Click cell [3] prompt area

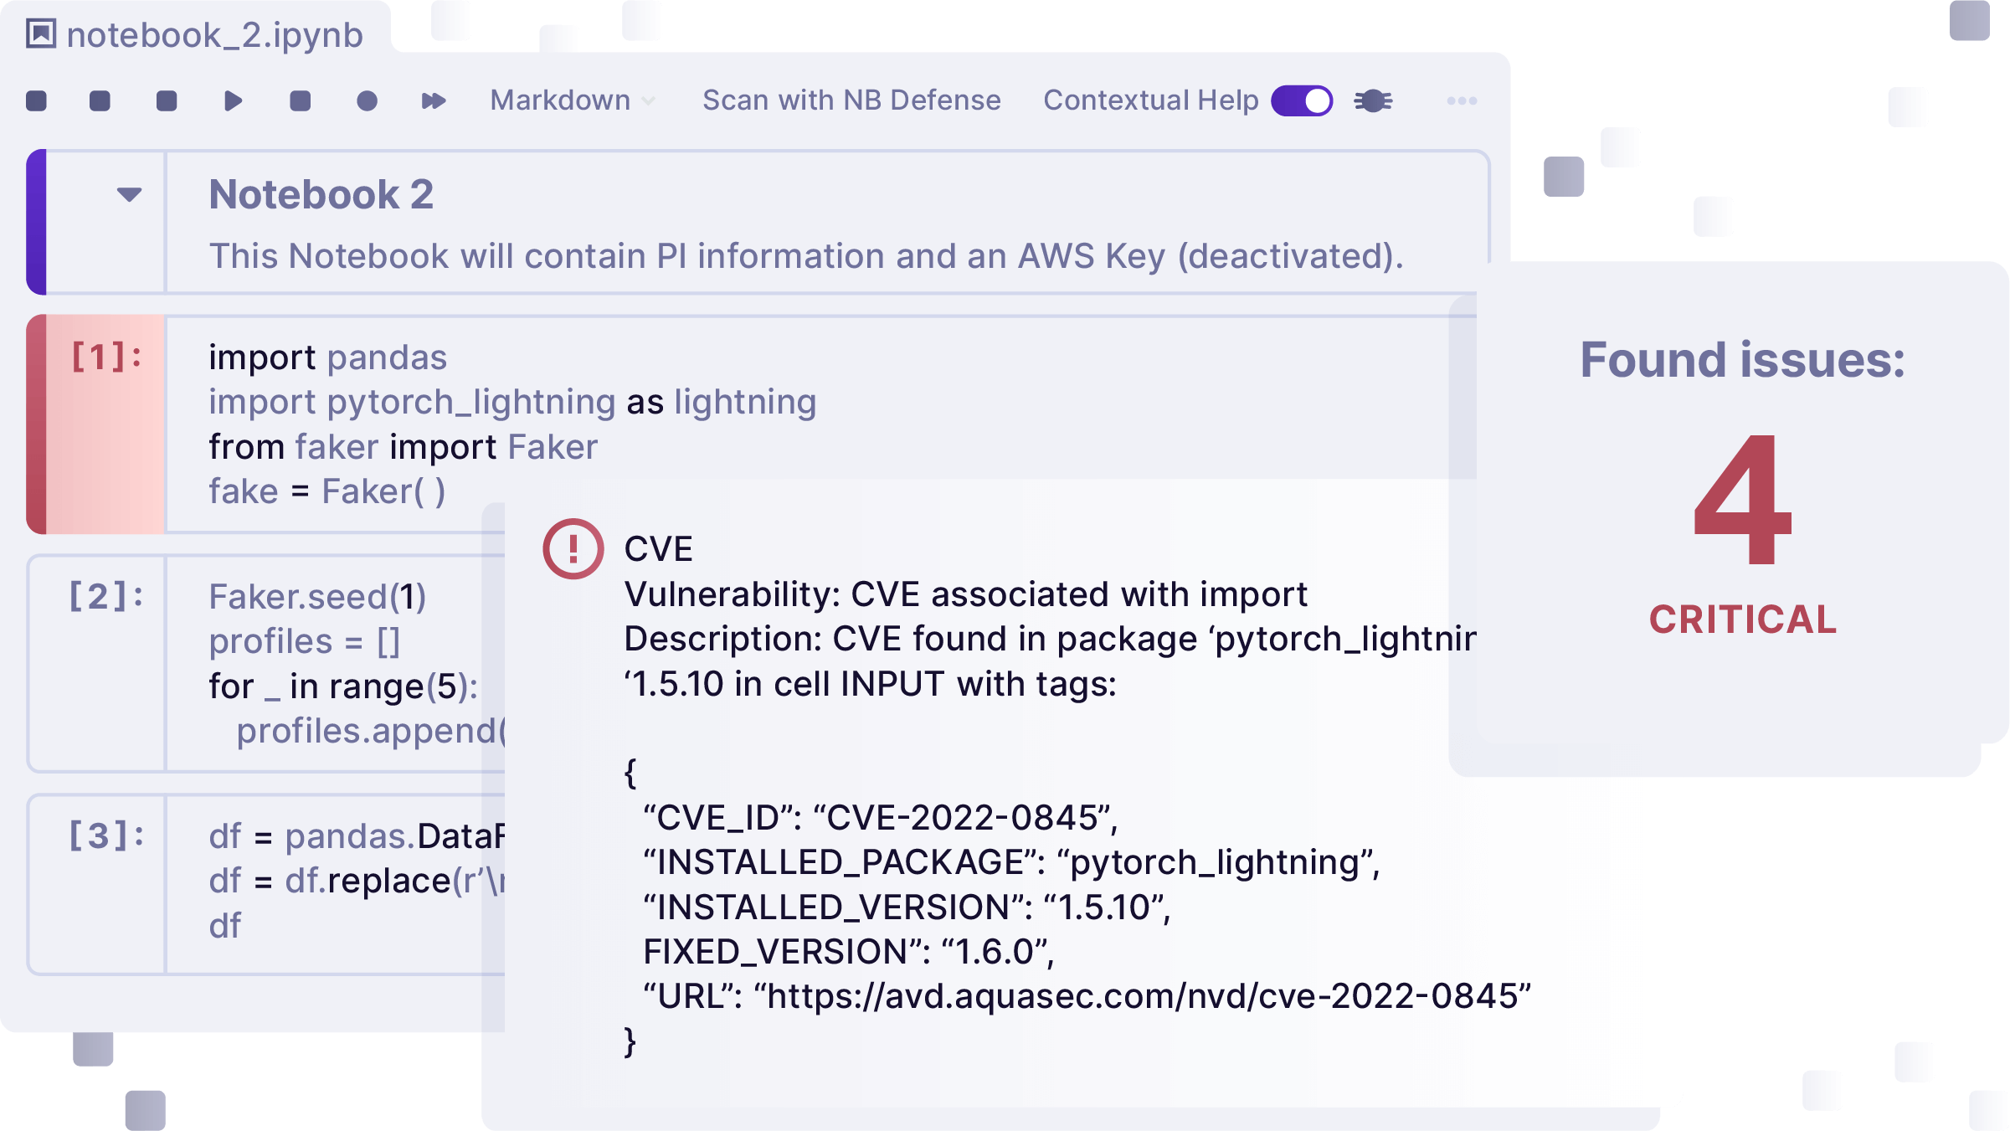pyautogui.click(x=105, y=836)
